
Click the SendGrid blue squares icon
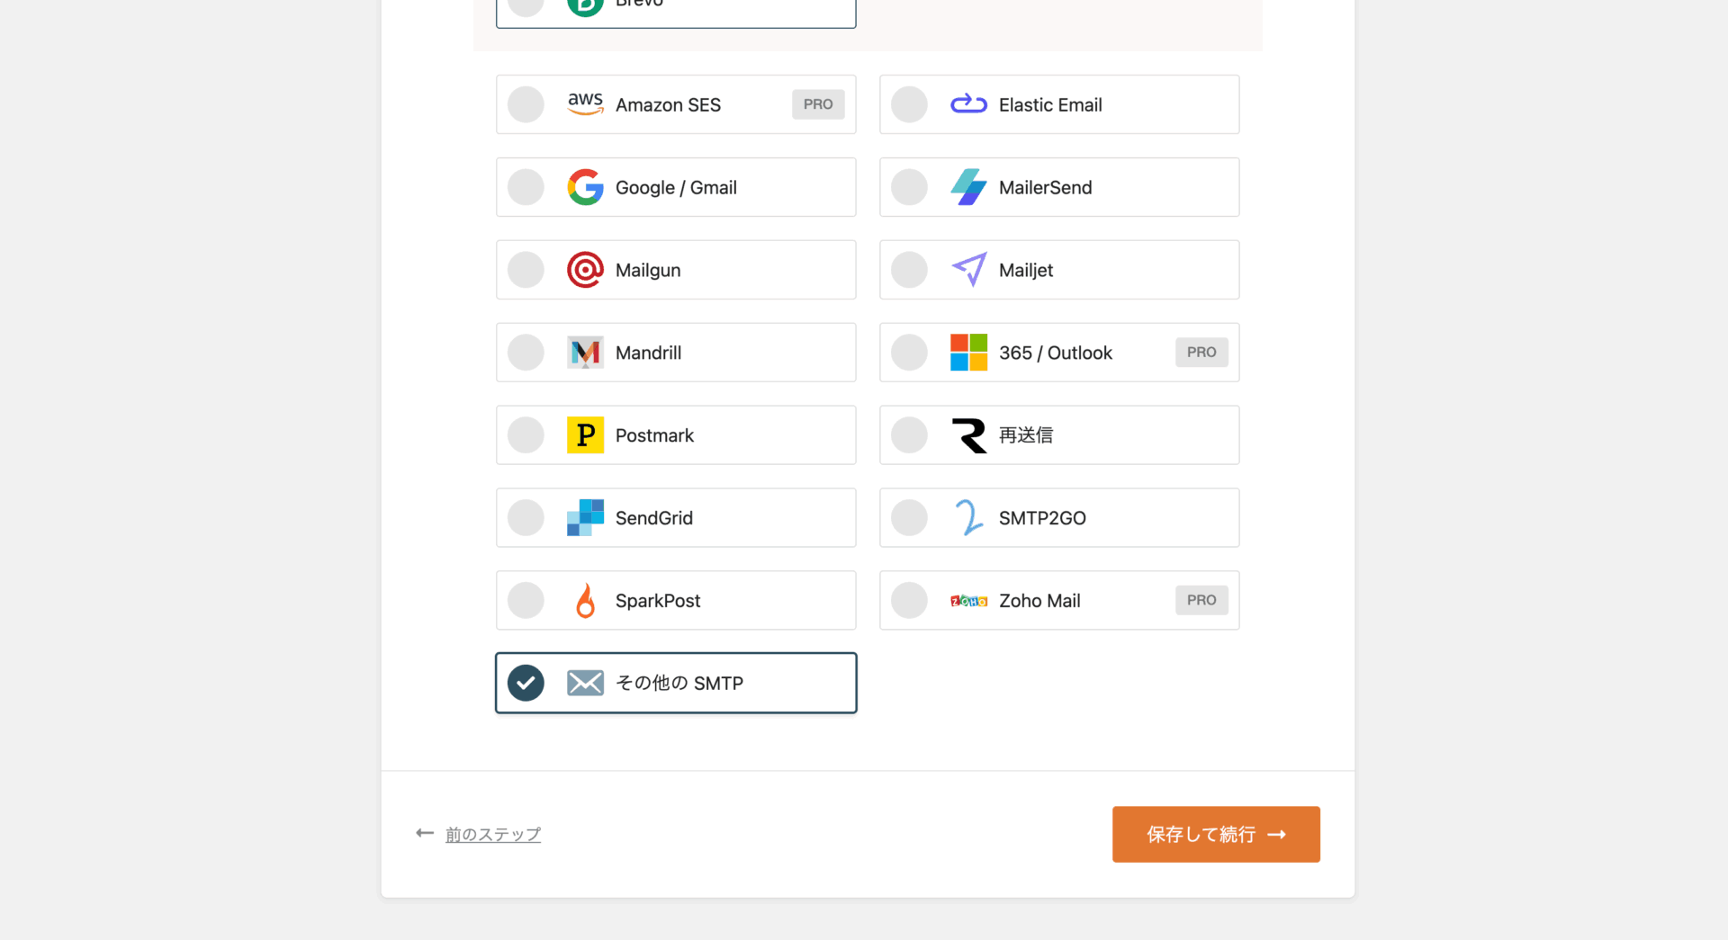[x=585, y=518]
